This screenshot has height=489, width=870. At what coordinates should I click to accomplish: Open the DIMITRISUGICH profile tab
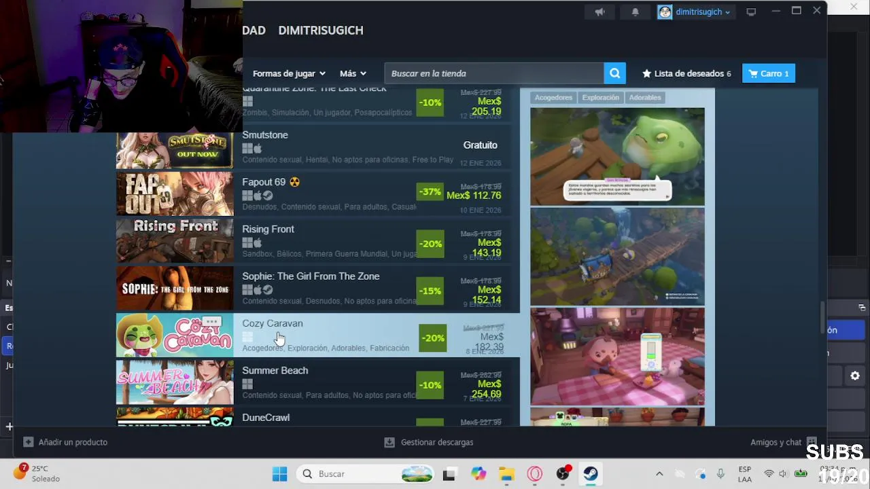pos(321,31)
